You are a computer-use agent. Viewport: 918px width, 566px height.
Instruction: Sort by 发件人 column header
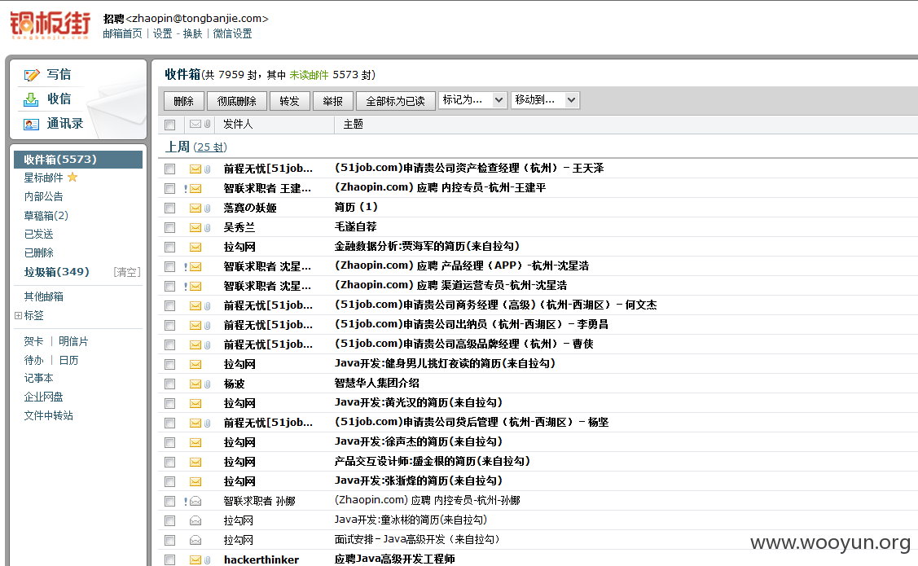[x=238, y=124]
